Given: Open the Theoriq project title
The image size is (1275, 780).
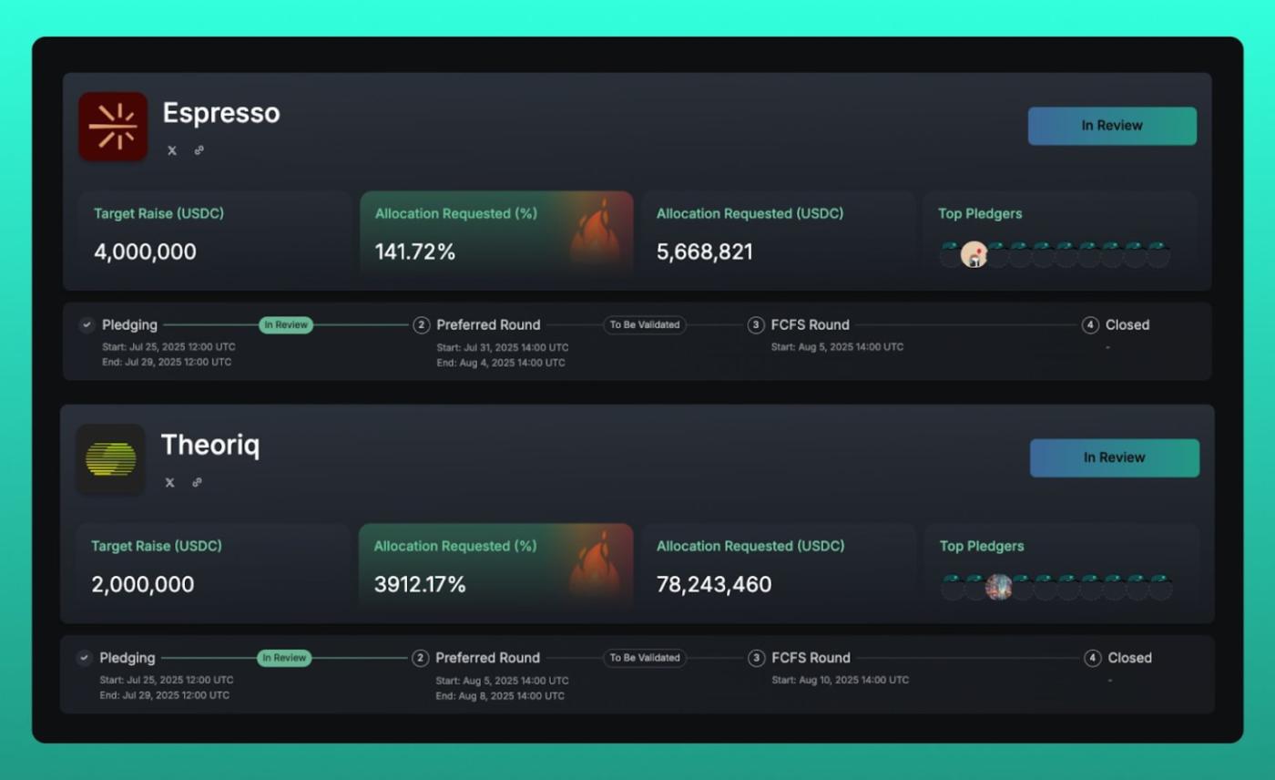Looking at the screenshot, I should pos(210,446).
